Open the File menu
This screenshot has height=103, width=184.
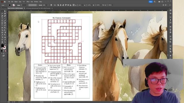(9, 2)
